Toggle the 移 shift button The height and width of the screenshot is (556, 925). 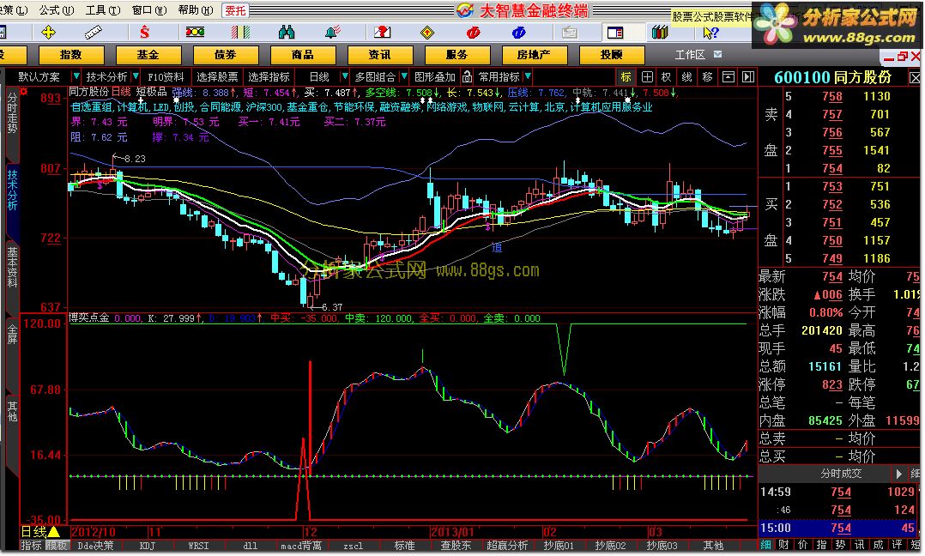point(708,76)
